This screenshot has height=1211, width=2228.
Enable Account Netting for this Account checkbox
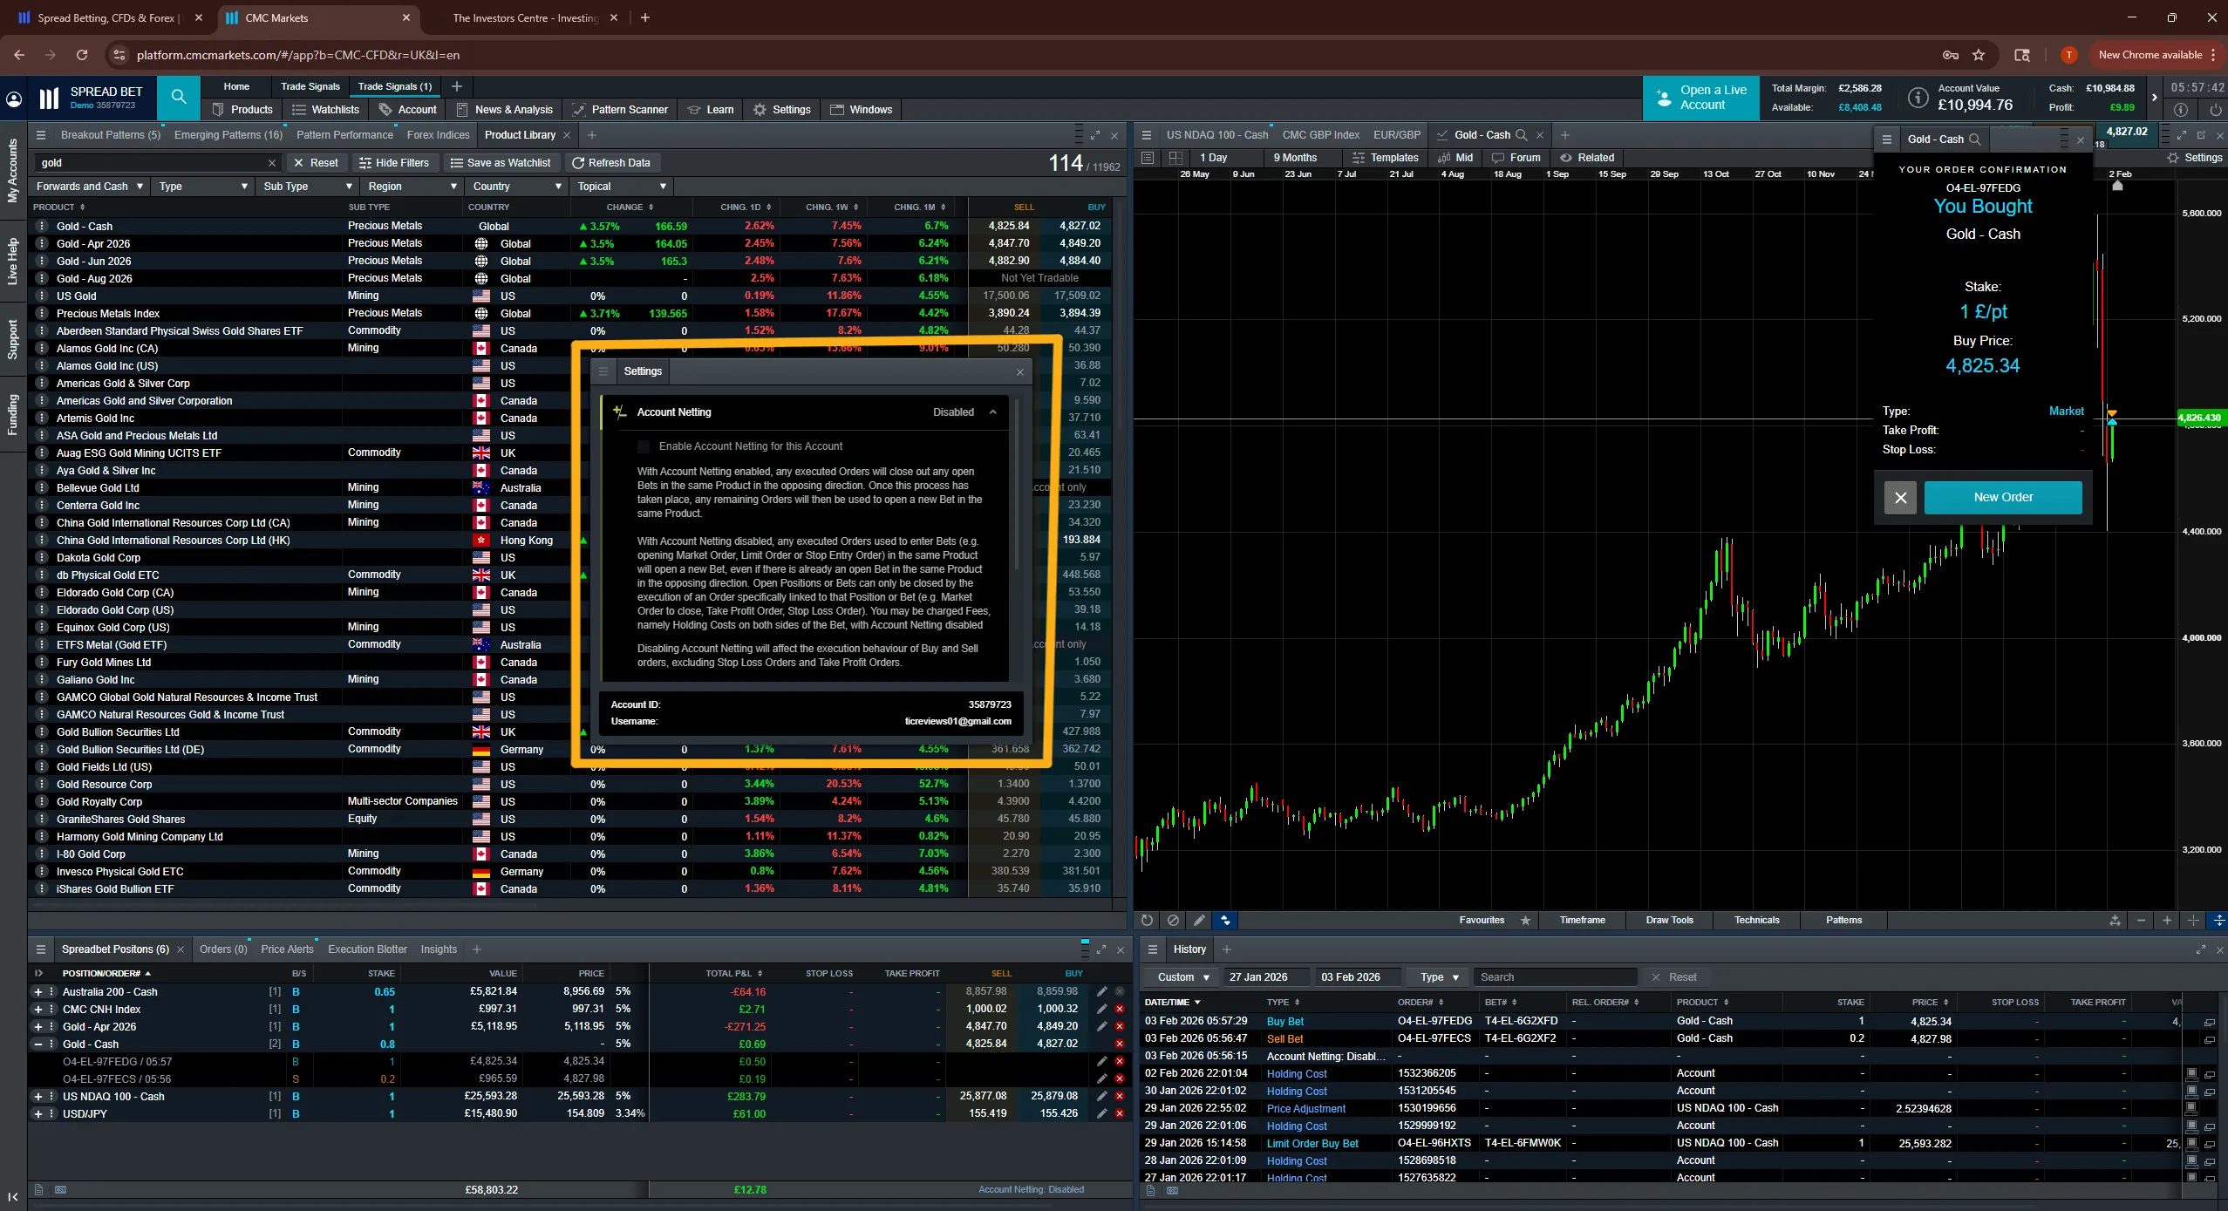coord(644,446)
